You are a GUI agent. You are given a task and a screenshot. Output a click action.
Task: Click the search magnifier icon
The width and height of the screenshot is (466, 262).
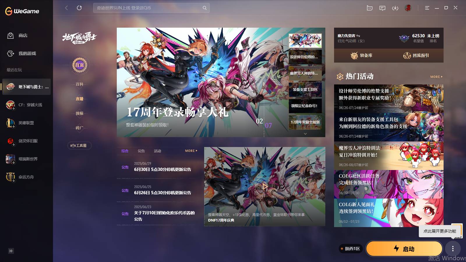(205, 8)
